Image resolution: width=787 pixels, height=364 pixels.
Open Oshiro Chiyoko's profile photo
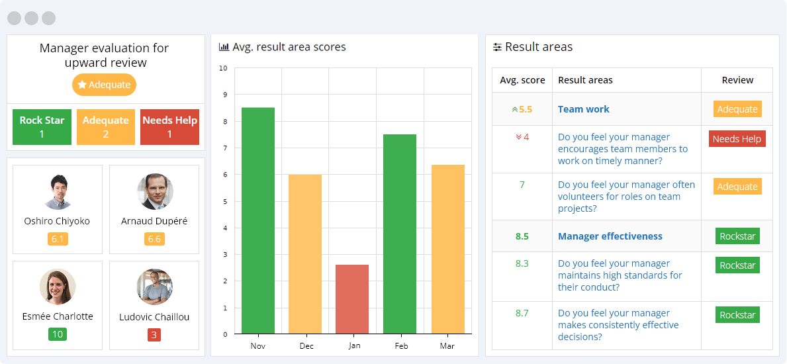click(58, 192)
